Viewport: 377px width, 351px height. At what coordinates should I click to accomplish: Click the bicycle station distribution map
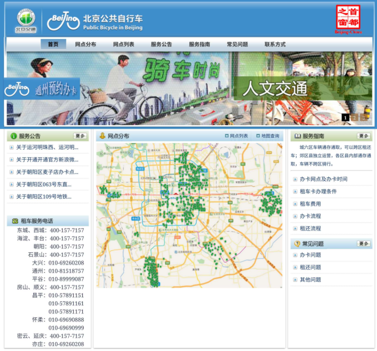point(189,215)
